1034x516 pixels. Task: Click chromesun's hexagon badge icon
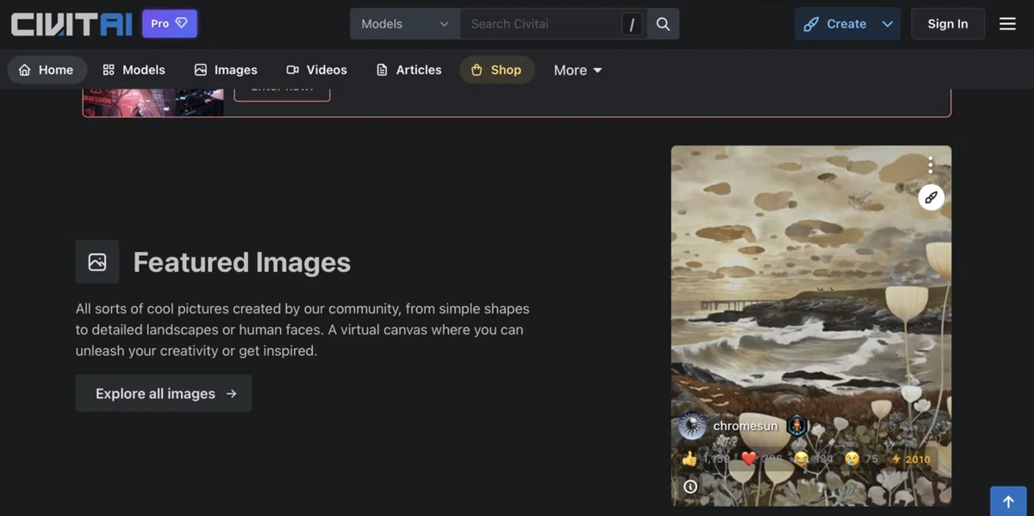click(x=797, y=426)
